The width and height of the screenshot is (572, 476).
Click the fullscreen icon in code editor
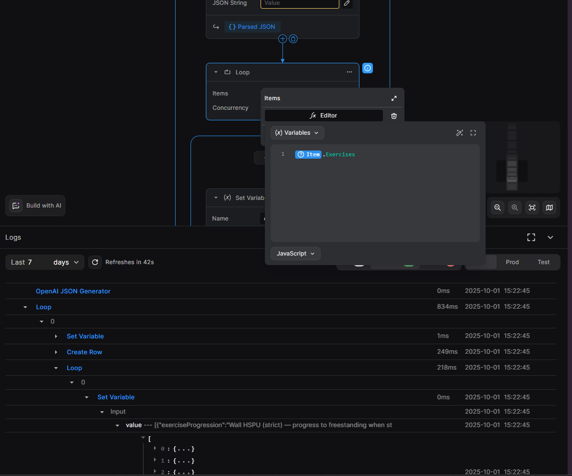[x=473, y=133]
